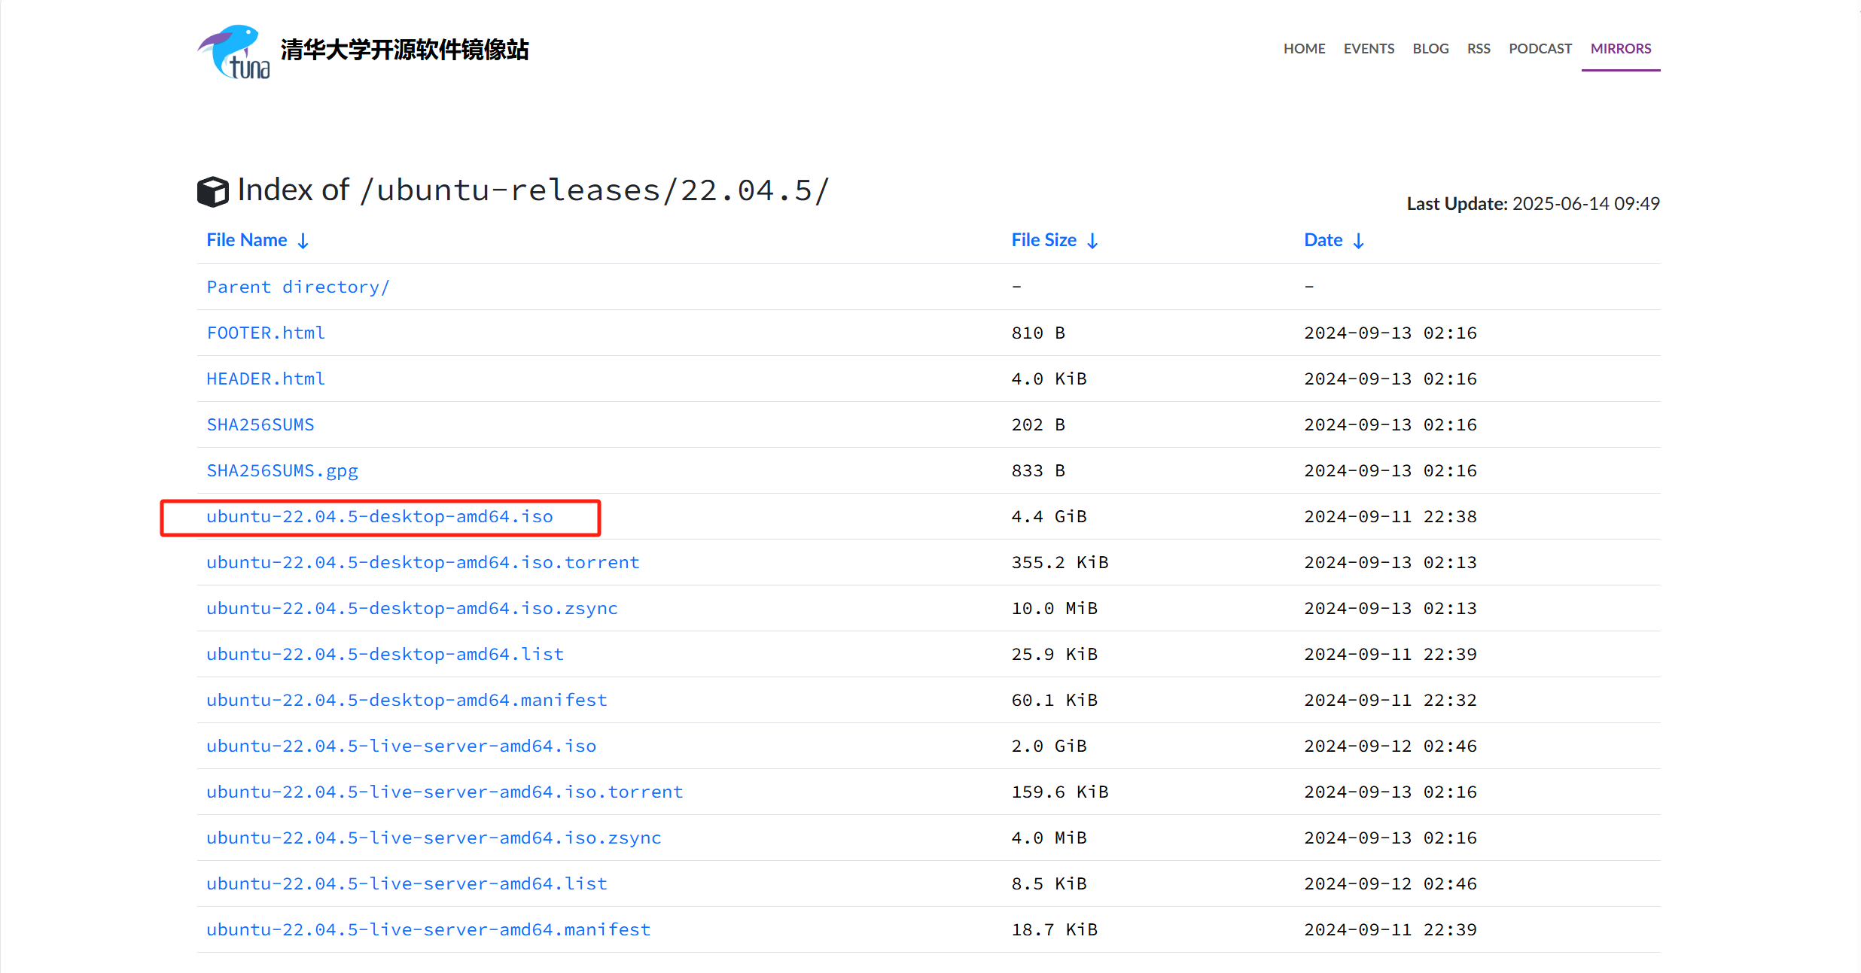Viewport: 1861px width, 973px height.
Task: Download ubuntu-22.04.5-desktop-amd64.iso.torrent
Action: [x=423, y=562]
